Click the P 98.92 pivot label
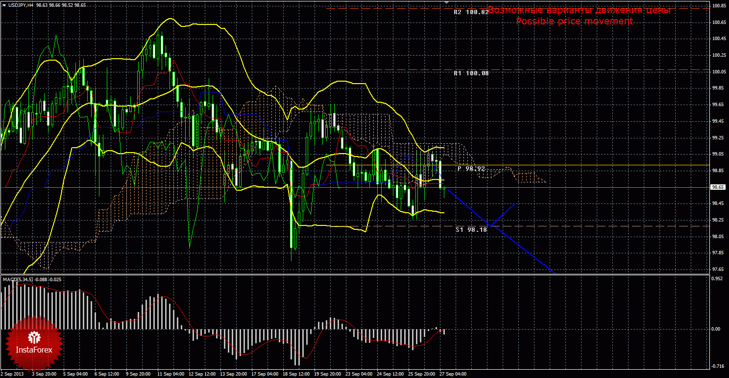This screenshot has width=729, height=378. [471, 168]
